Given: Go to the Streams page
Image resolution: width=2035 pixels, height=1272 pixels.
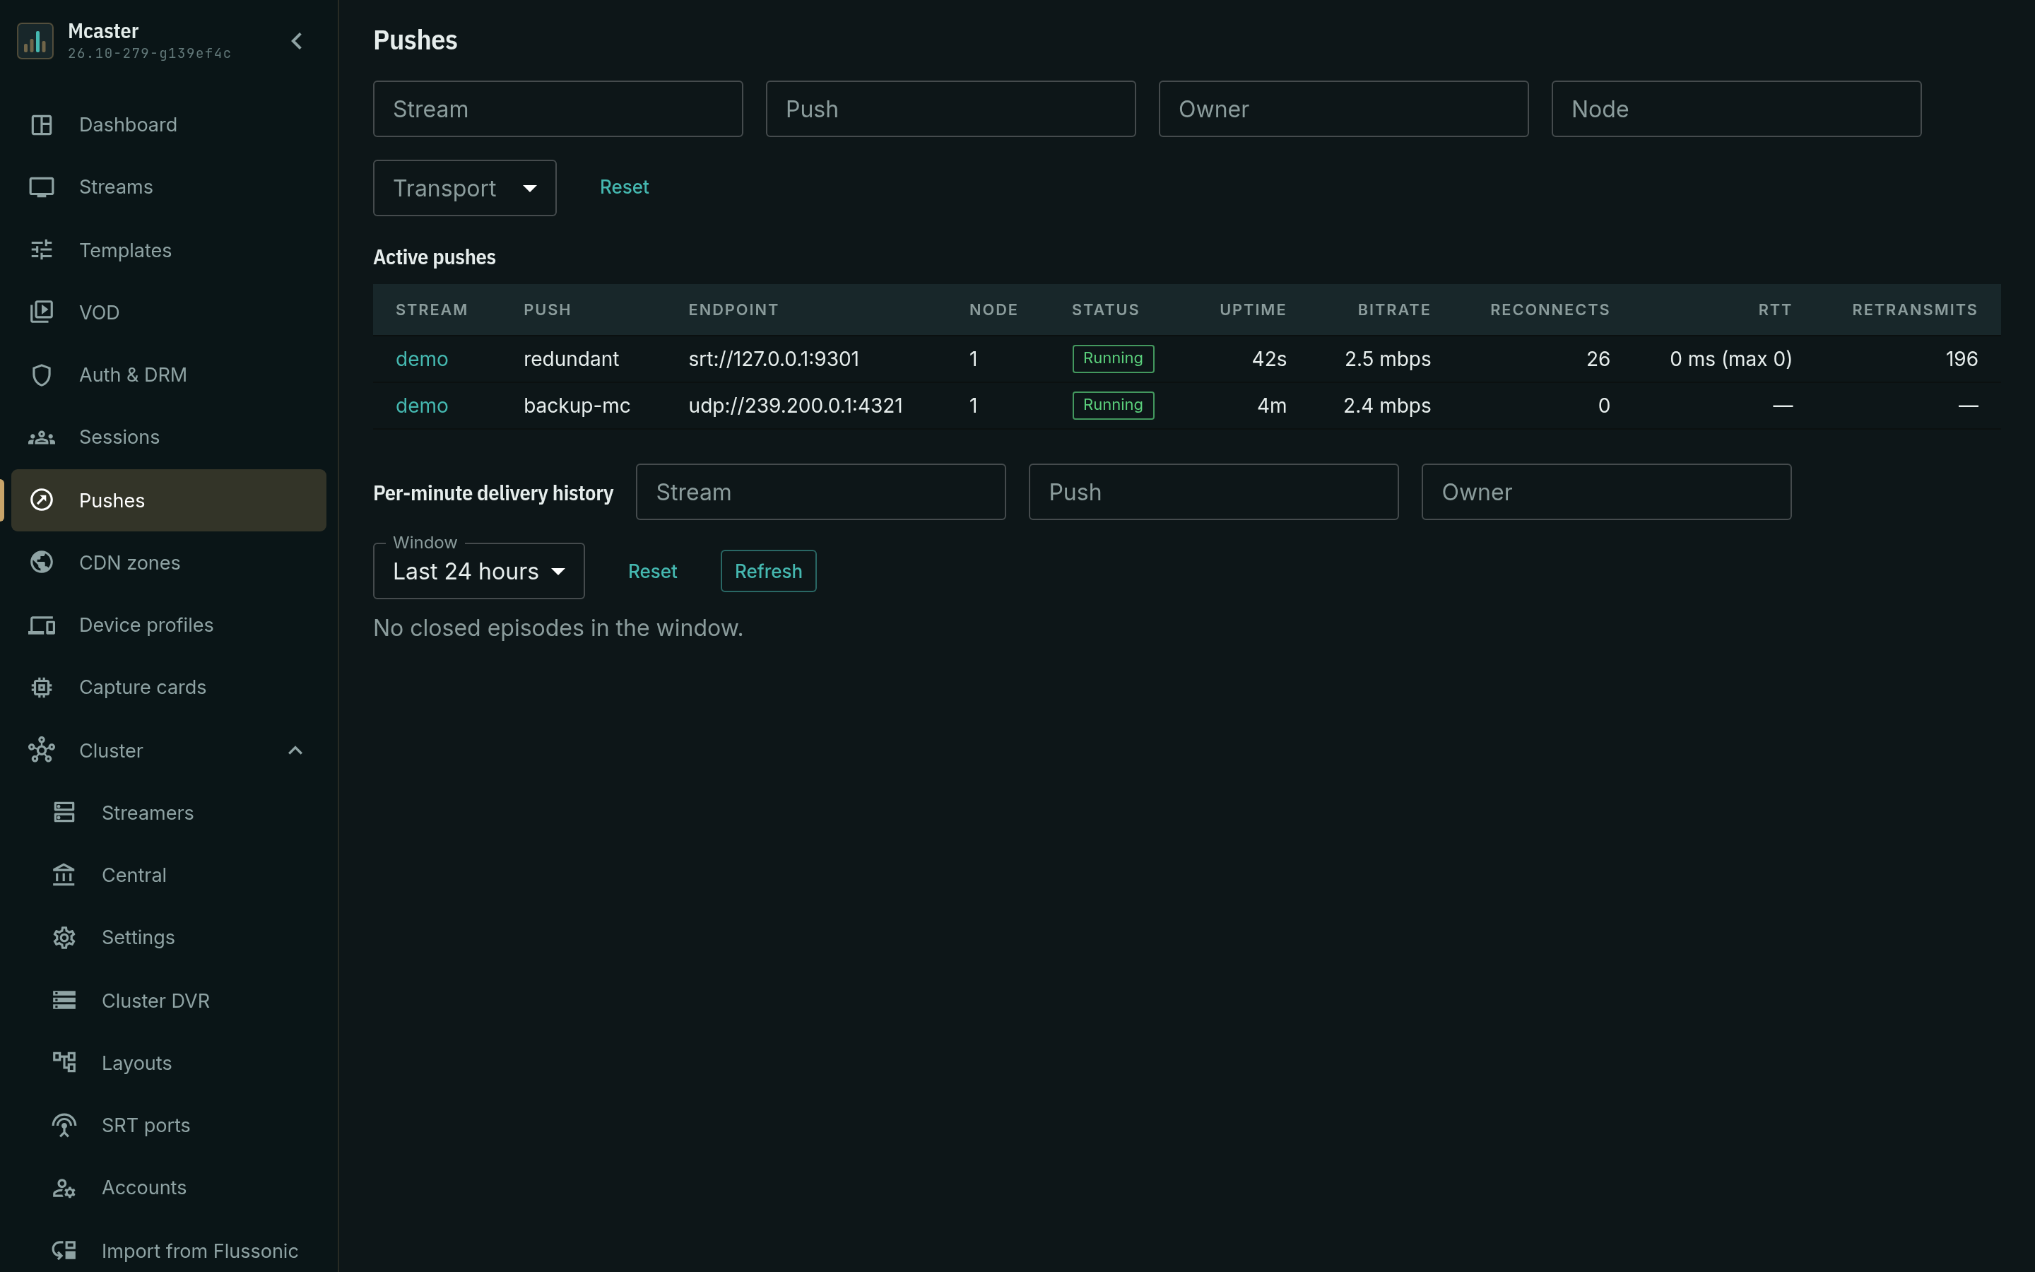Looking at the screenshot, I should tap(169, 187).
